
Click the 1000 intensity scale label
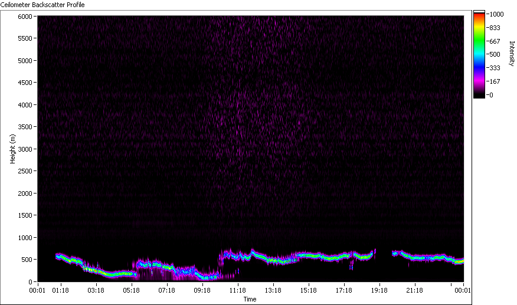pyautogui.click(x=496, y=14)
